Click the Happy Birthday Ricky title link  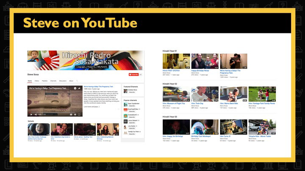click(200, 71)
